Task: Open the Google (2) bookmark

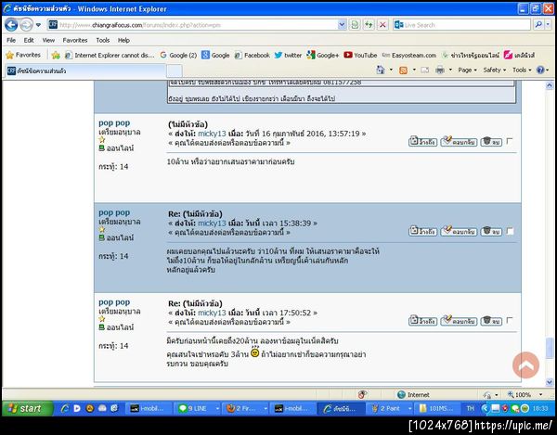Action: tap(178, 55)
